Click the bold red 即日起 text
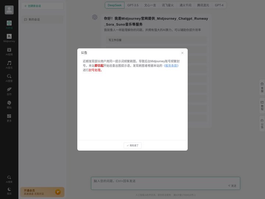 pyautogui.click(x=99, y=66)
